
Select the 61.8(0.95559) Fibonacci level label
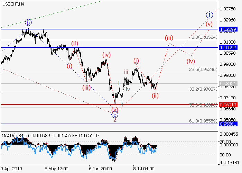coord(203,121)
